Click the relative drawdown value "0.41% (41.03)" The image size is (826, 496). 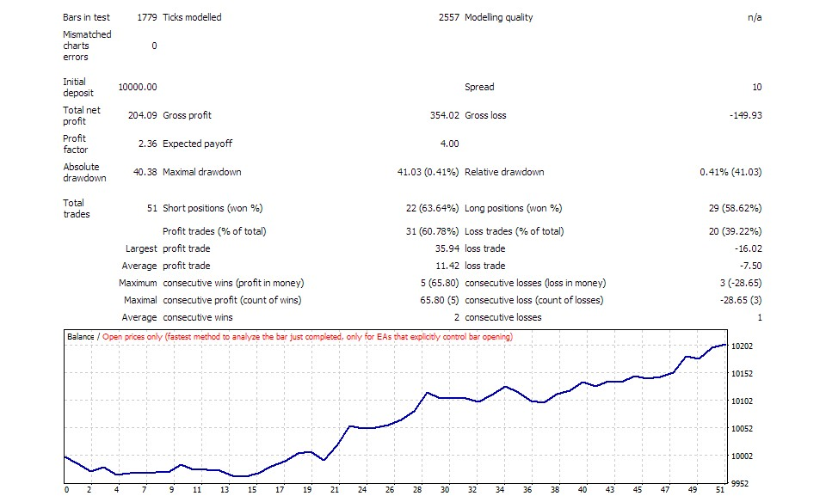tap(730, 172)
